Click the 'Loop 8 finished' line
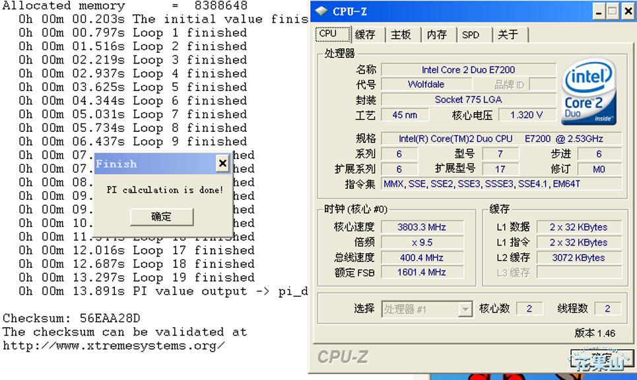The height and width of the screenshot is (380, 637). tap(133, 128)
